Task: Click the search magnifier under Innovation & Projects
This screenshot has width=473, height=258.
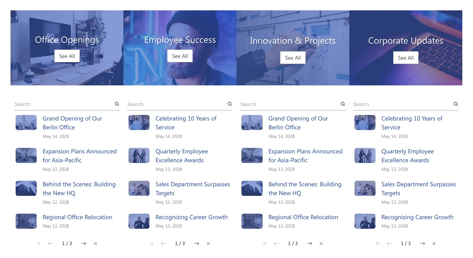Action: pos(343,104)
